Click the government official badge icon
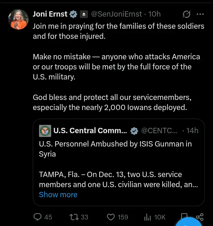This screenshot has height=226, width=213. point(83,14)
